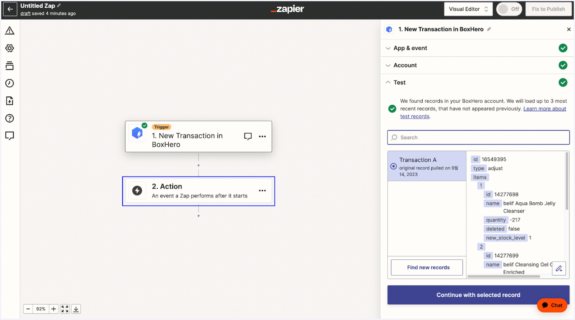Select the Transaction A radio button
This screenshot has width=575, height=320.
pyautogui.click(x=393, y=166)
